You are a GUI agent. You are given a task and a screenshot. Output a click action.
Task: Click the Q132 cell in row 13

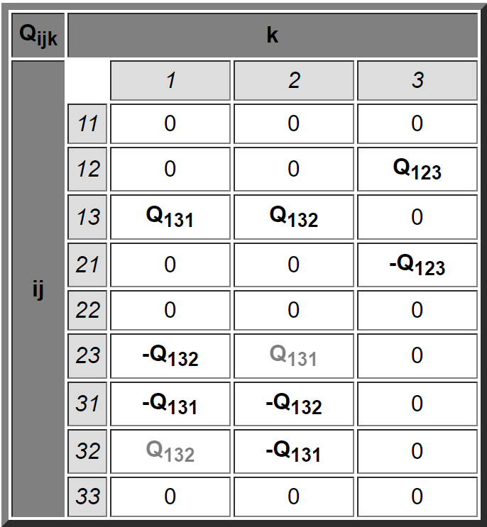(x=294, y=217)
